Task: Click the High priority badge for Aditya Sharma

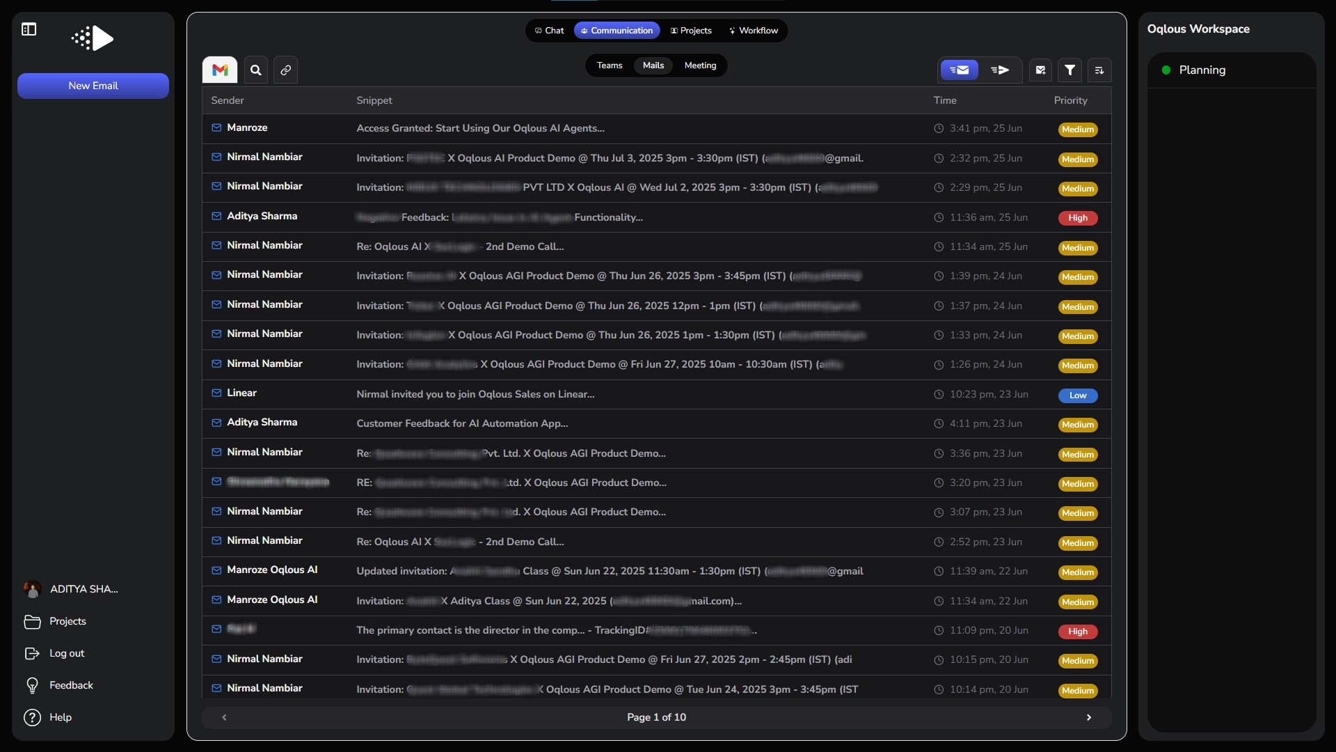Action: click(1078, 218)
